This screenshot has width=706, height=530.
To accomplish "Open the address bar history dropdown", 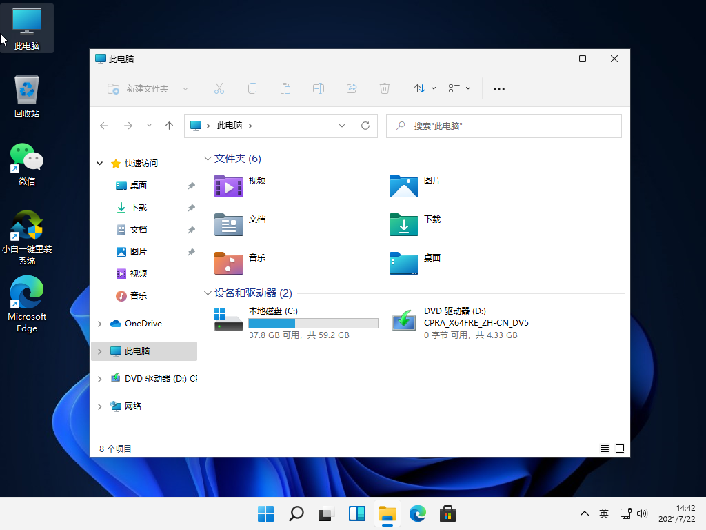I will click(x=342, y=126).
